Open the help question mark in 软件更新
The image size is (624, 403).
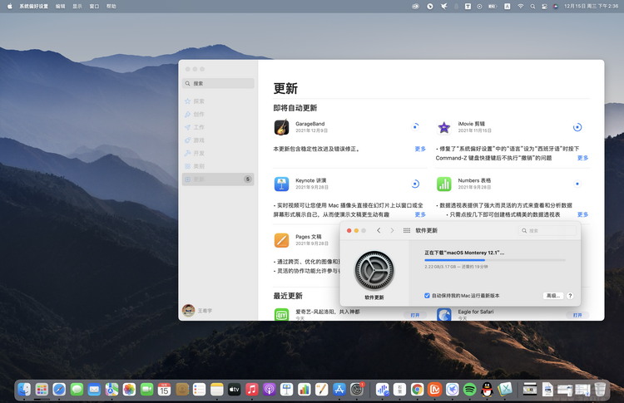click(570, 296)
